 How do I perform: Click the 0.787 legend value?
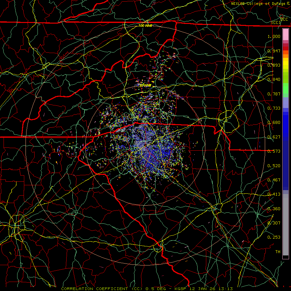(x=274, y=94)
